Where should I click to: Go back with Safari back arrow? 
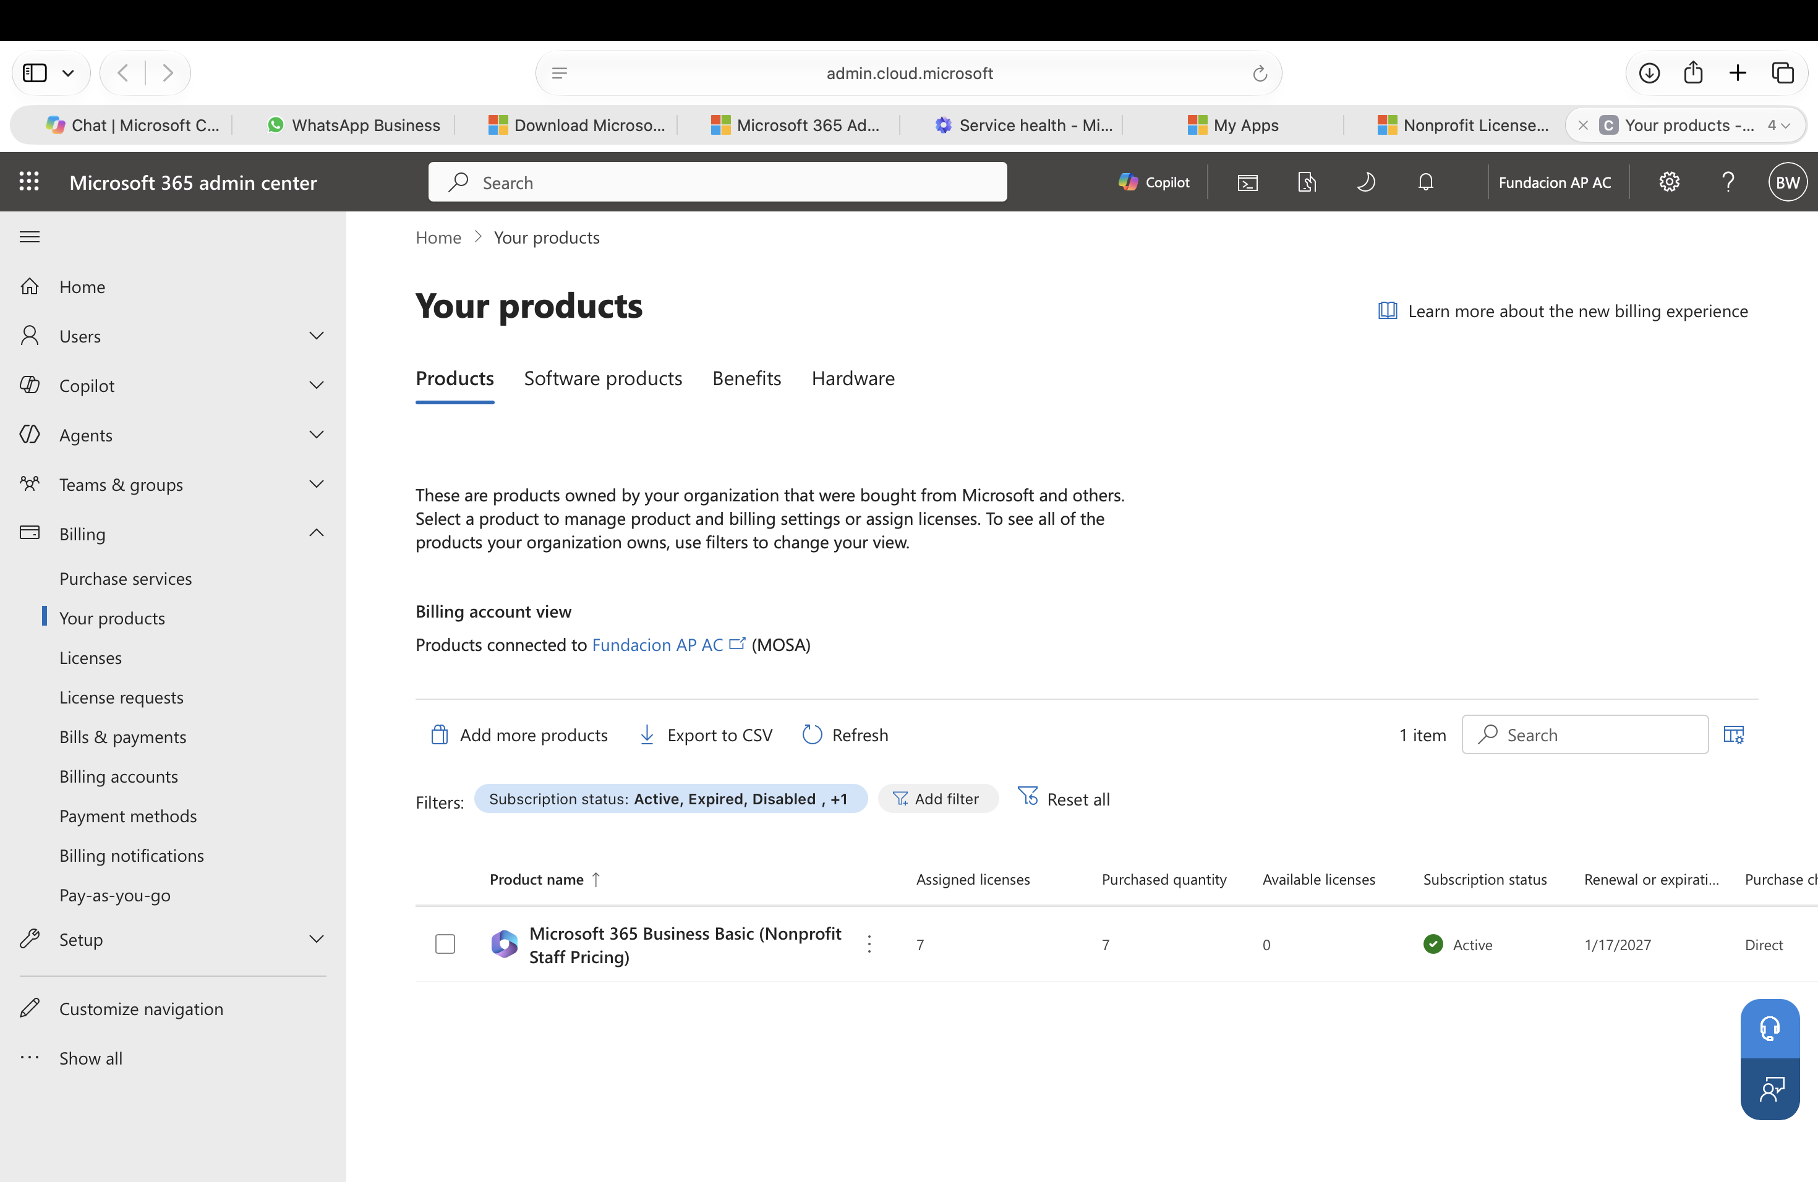click(x=123, y=72)
